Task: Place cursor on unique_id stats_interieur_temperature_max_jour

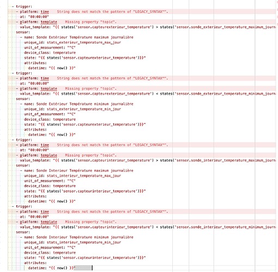Action: click(x=72, y=176)
